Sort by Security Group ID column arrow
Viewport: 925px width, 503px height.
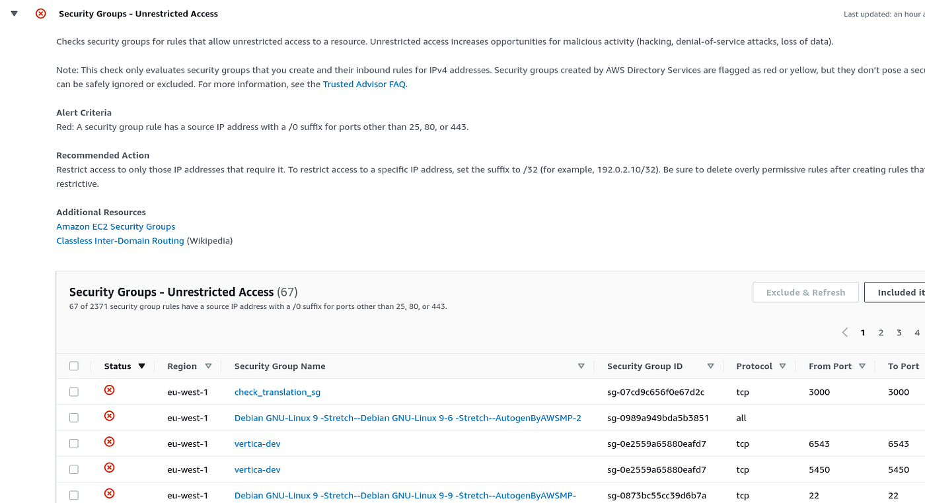coord(711,366)
